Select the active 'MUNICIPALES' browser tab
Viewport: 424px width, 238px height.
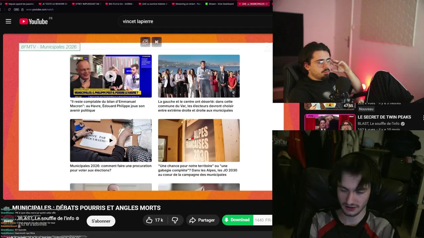253,4
